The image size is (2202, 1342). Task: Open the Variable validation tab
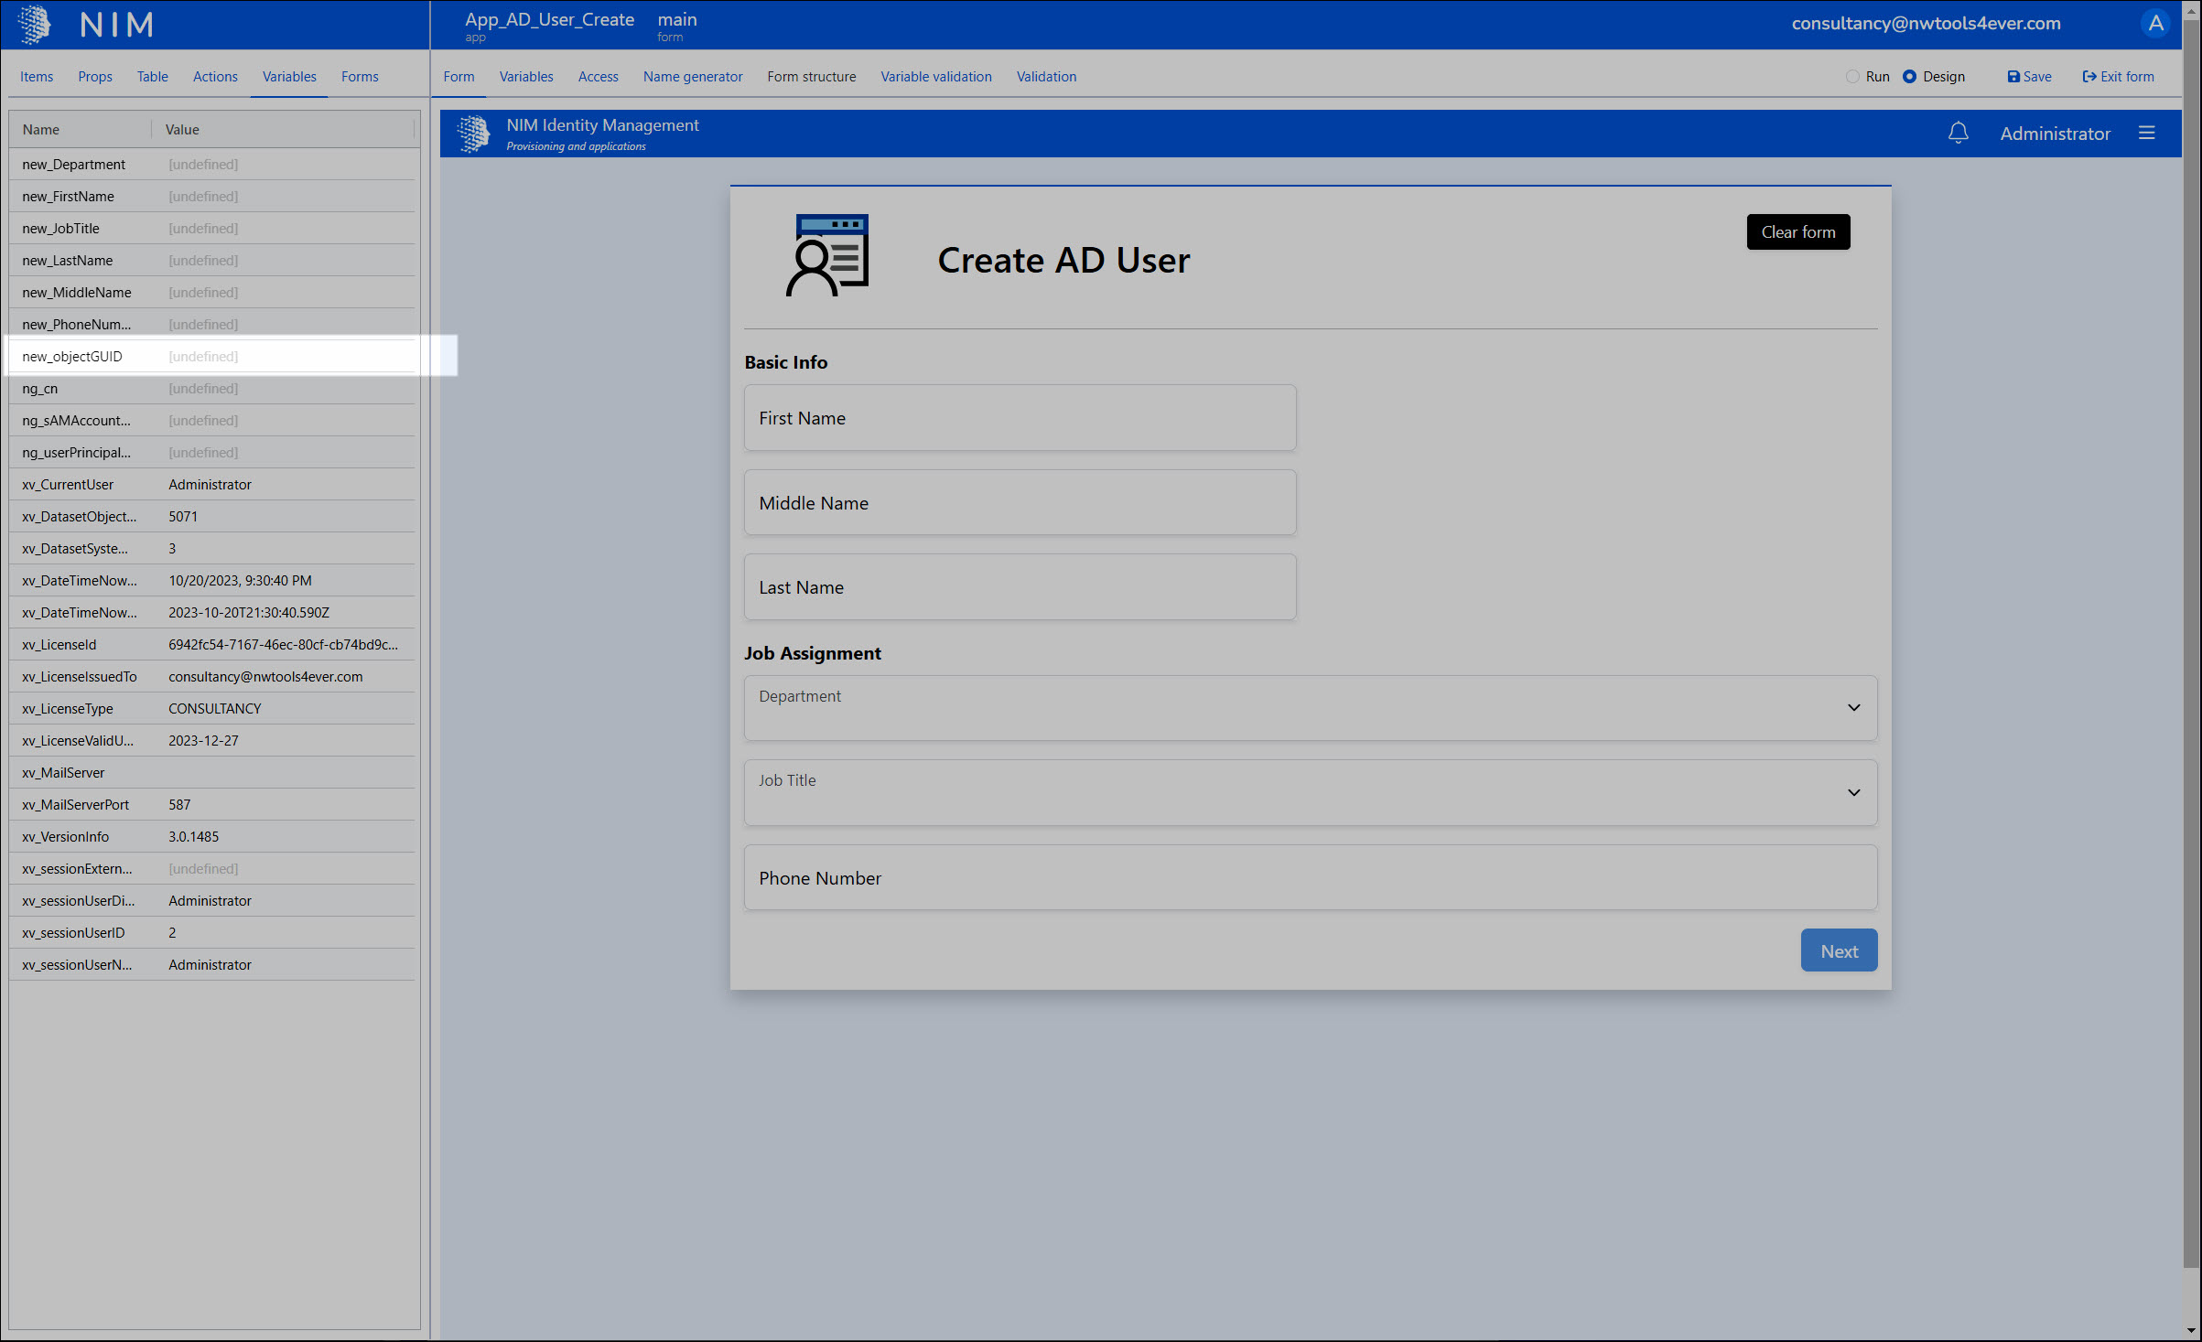[x=935, y=77]
